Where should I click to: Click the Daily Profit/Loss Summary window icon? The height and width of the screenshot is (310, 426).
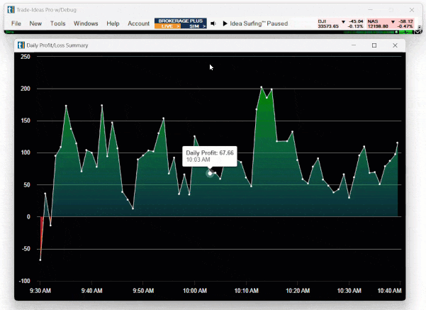21,45
